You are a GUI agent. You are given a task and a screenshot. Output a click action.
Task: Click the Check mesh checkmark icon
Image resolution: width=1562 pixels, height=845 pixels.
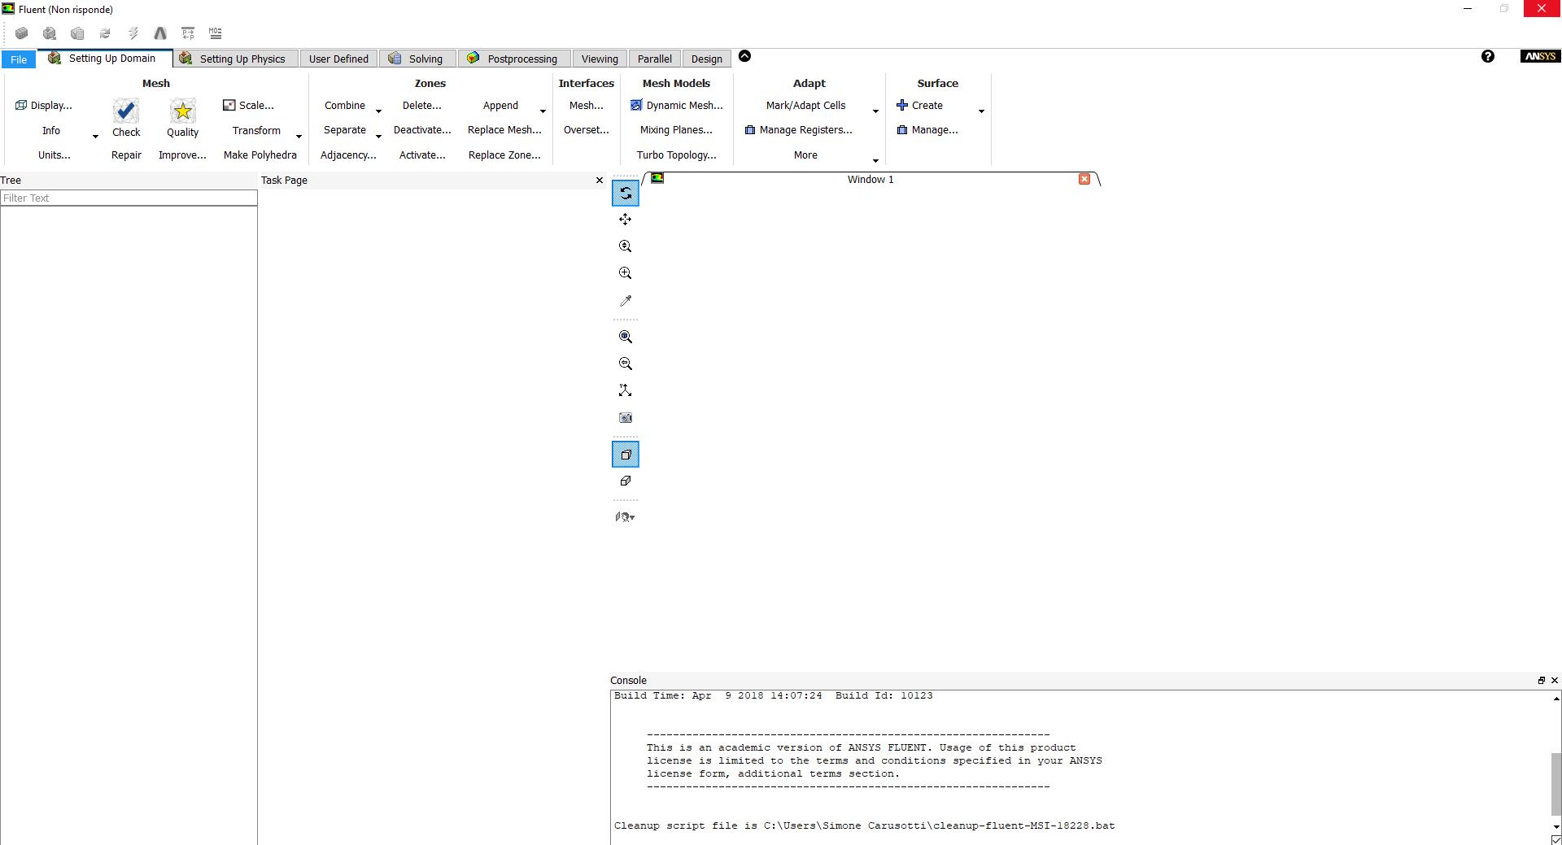[126, 111]
